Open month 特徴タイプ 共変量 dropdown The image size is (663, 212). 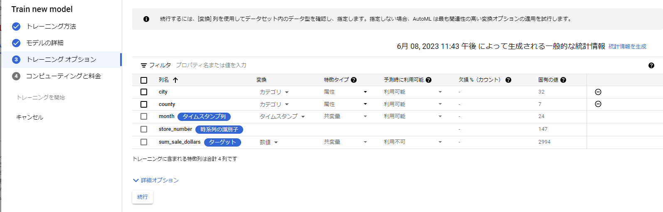click(x=346, y=116)
